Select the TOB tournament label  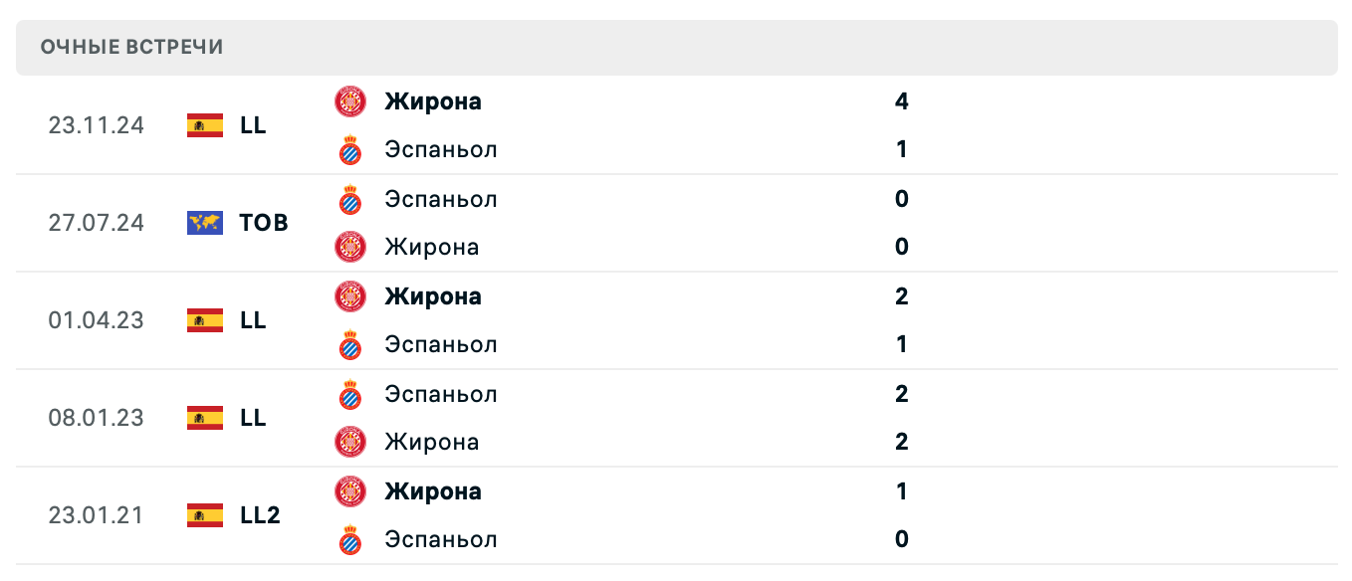click(264, 223)
